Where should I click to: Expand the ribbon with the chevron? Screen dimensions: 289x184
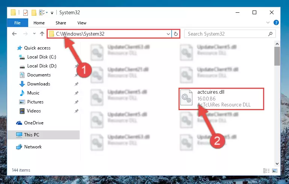pos(268,22)
